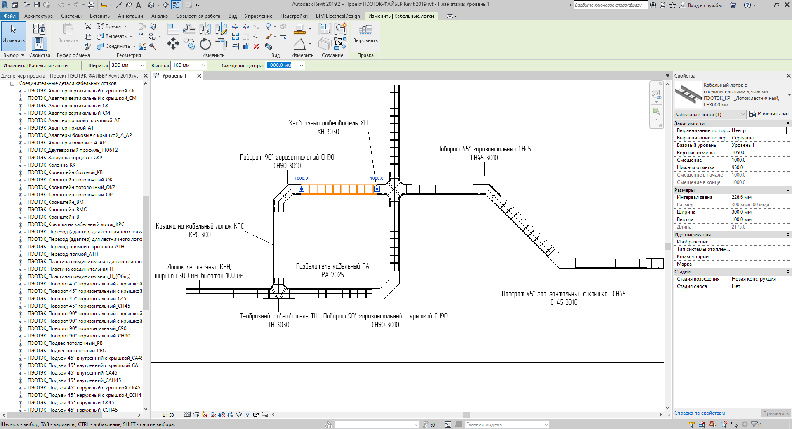Collapse Соединительные детали кабельных лотков node
Viewport: 792px width, 429px height.
click(x=12, y=83)
